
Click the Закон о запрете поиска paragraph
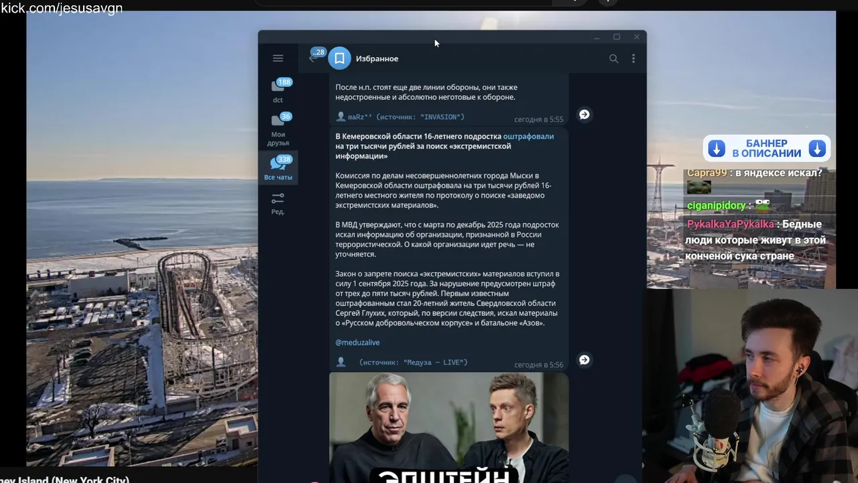point(447,299)
